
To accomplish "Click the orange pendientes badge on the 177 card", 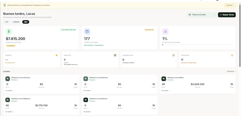I will [x=149, y=30].
